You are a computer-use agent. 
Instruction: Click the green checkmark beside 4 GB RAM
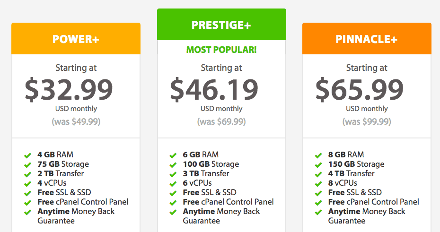[x=27, y=155]
